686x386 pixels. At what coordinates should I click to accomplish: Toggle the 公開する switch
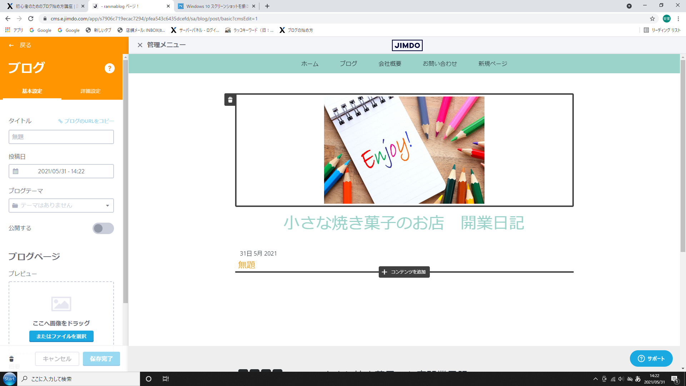point(103,228)
